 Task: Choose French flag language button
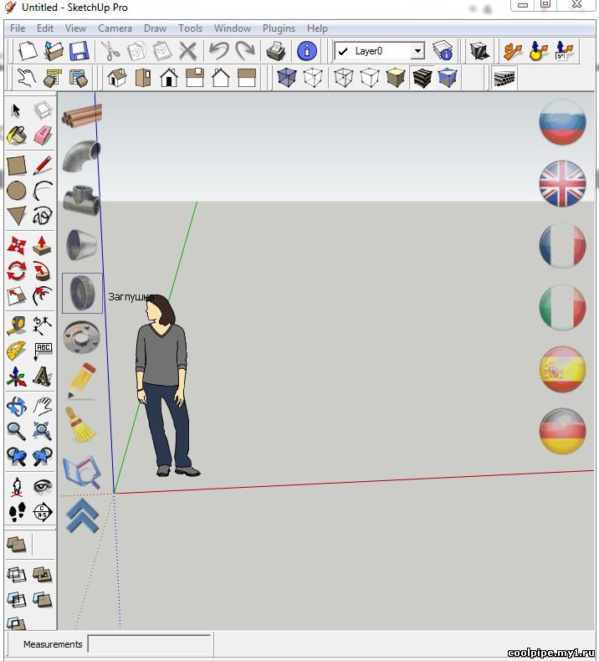pos(562,246)
